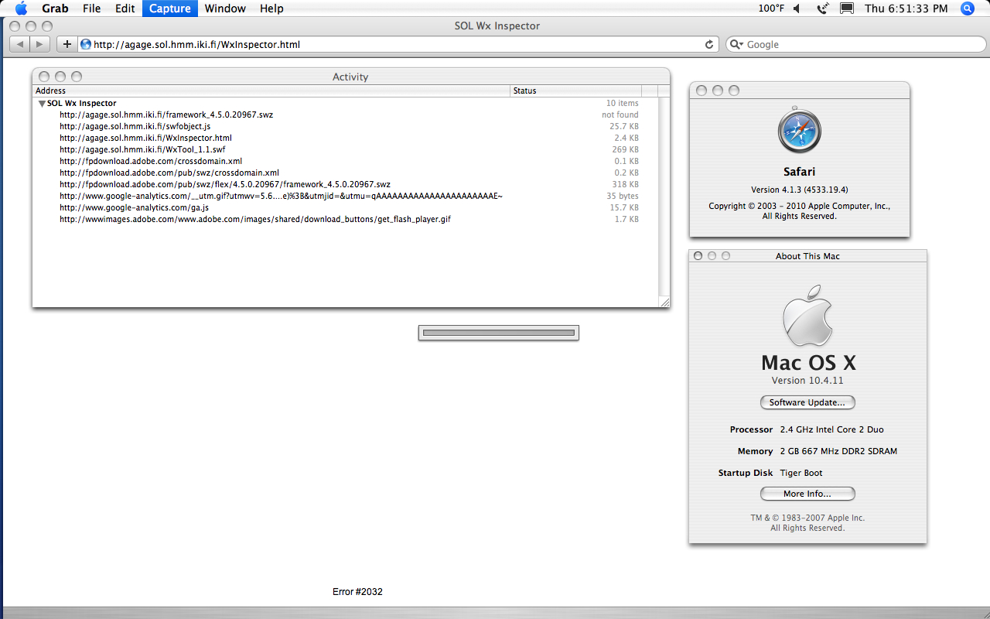This screenshot has width=990, height=619.
Task: Select the WxInspector.html address row
Action: tap(345, 138)
